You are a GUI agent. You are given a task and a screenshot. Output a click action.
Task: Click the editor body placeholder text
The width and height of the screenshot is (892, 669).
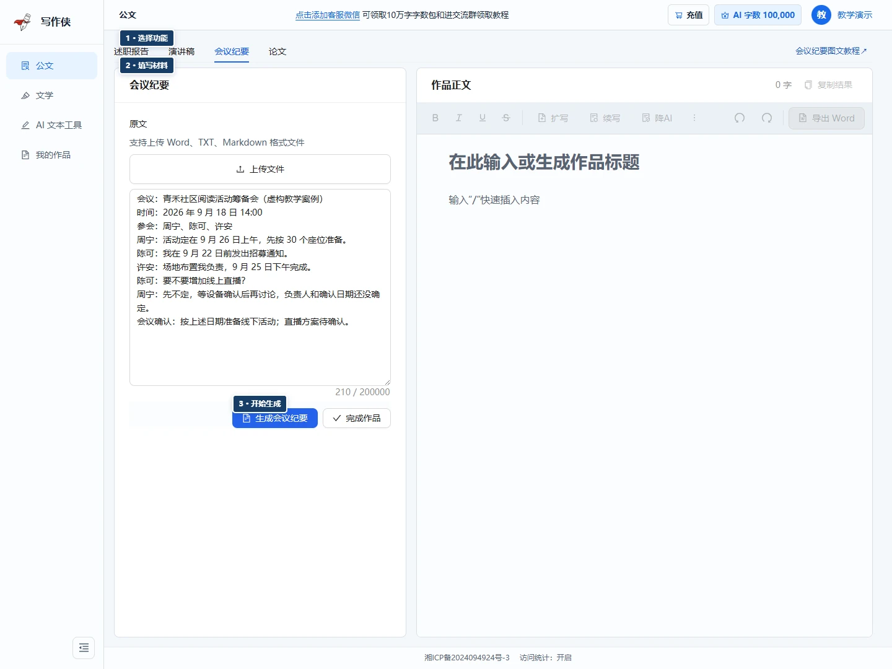(494, 200)
